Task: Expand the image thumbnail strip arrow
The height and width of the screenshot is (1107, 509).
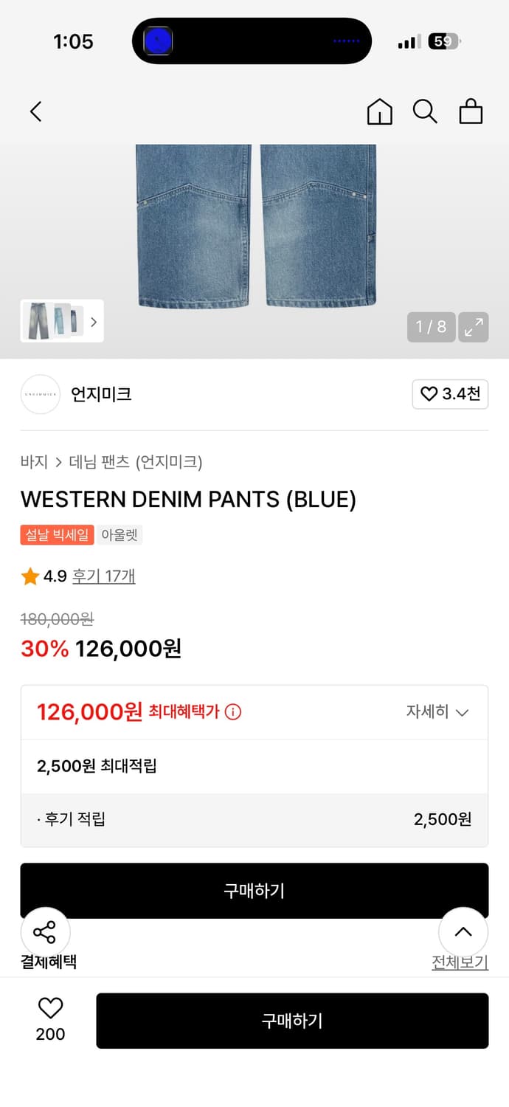Action: 93,322
